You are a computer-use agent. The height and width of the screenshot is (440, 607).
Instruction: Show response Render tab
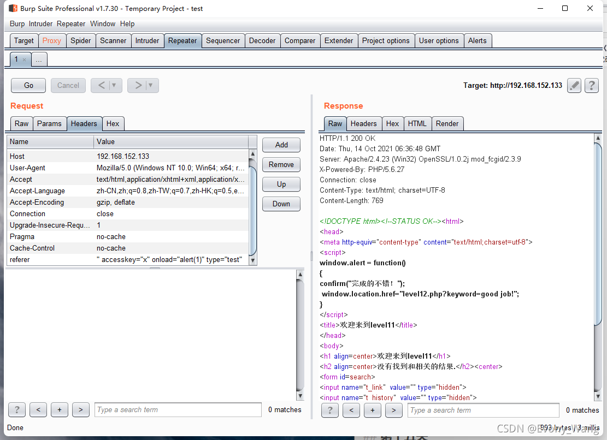pyautogui.click(x=447, y=124)
